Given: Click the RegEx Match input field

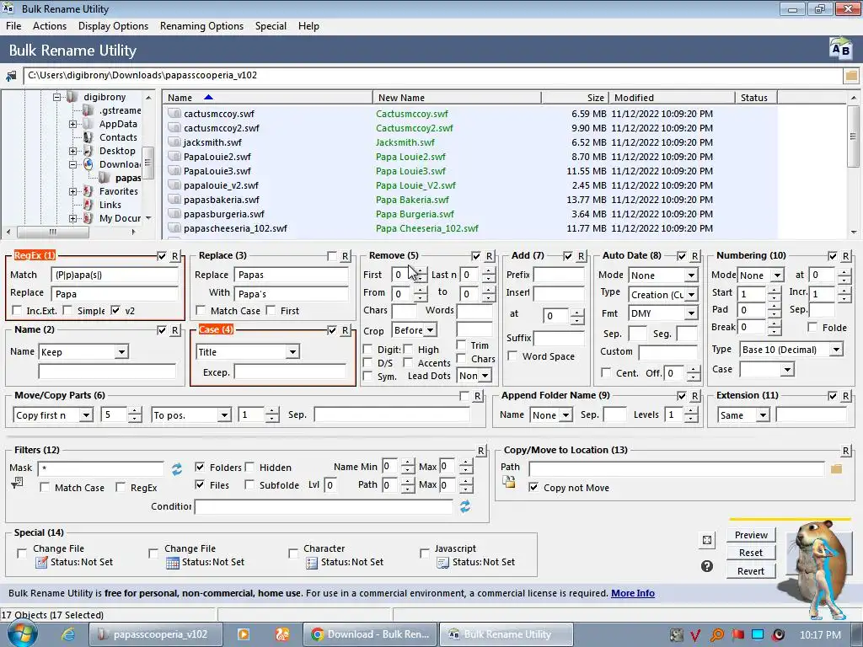Looking at the screenshot, I should [x=115, y=275].
